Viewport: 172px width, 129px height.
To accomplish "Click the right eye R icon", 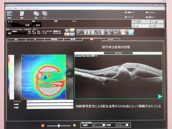I will [x=94, y=32].
